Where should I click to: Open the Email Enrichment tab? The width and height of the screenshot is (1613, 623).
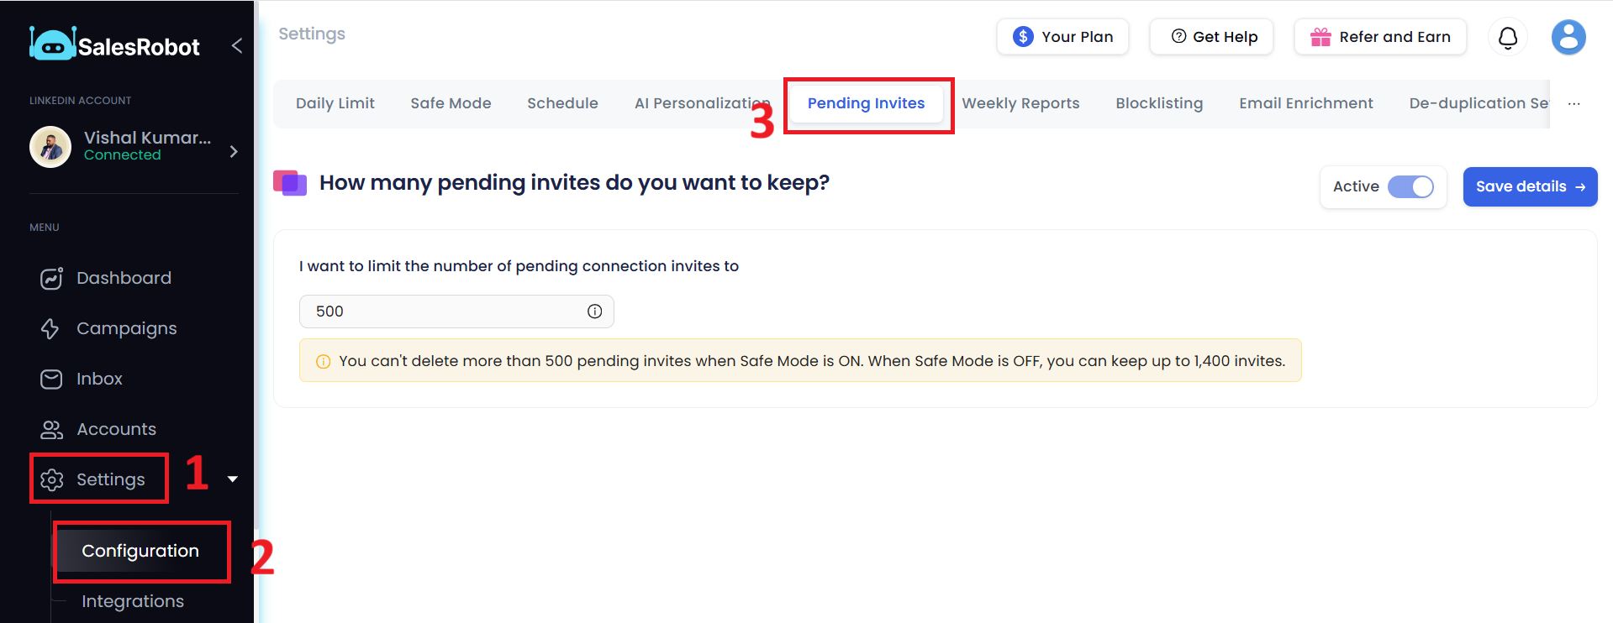tap(1306, 103)
